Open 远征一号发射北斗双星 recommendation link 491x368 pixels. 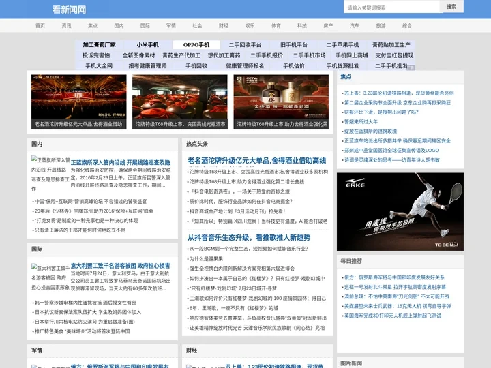pyautogui.click(x=395, y=287)
